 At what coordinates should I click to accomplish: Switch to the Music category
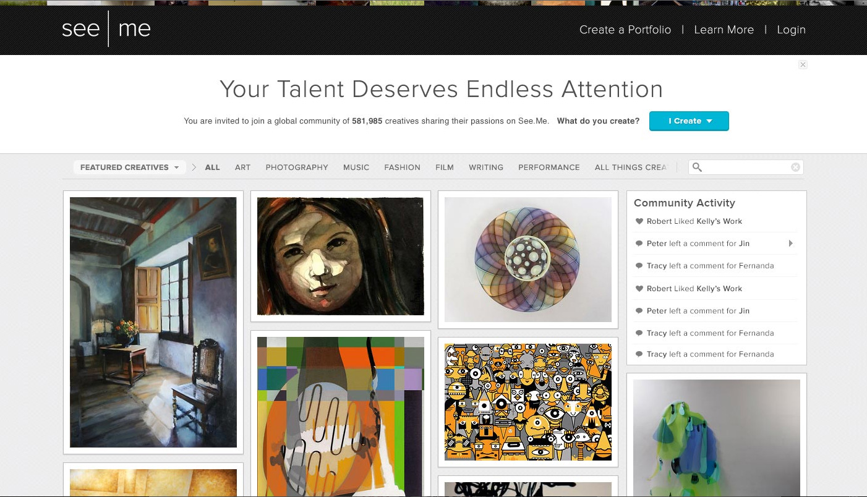pyautogui.click(x=356, y=167)
